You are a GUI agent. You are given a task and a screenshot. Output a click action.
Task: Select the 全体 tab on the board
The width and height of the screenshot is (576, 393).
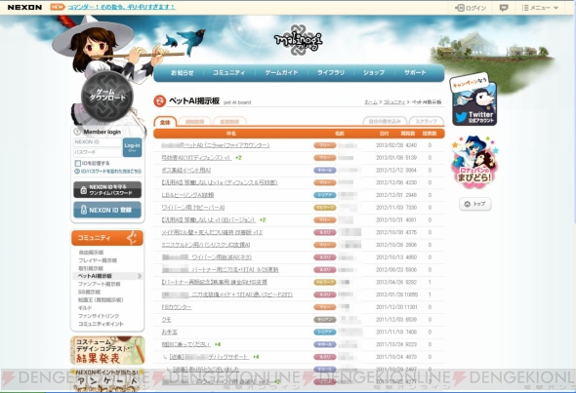[x=165, y=122]
